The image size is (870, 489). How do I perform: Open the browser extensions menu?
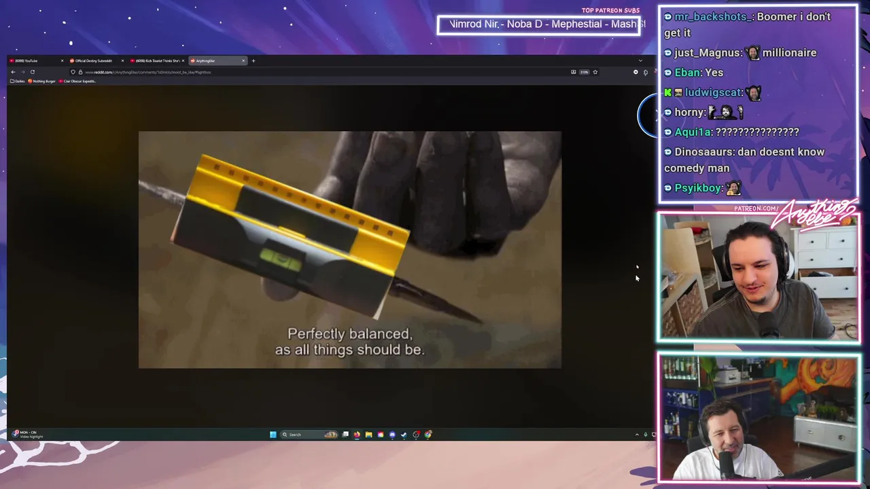(646, 72)
